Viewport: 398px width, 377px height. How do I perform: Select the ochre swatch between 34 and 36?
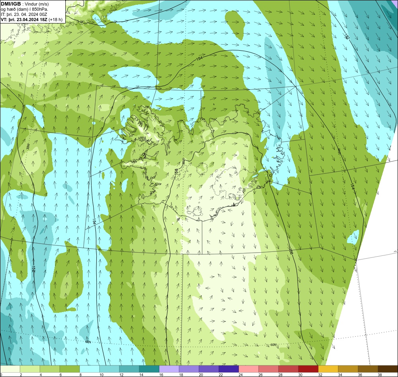click(348, 369)
